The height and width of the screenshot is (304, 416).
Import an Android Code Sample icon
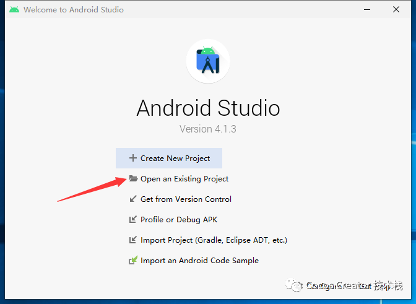[x=133, y=260]
